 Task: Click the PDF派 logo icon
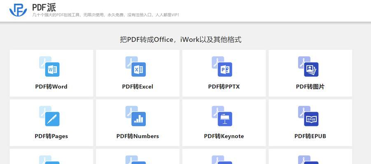[18, 10]
